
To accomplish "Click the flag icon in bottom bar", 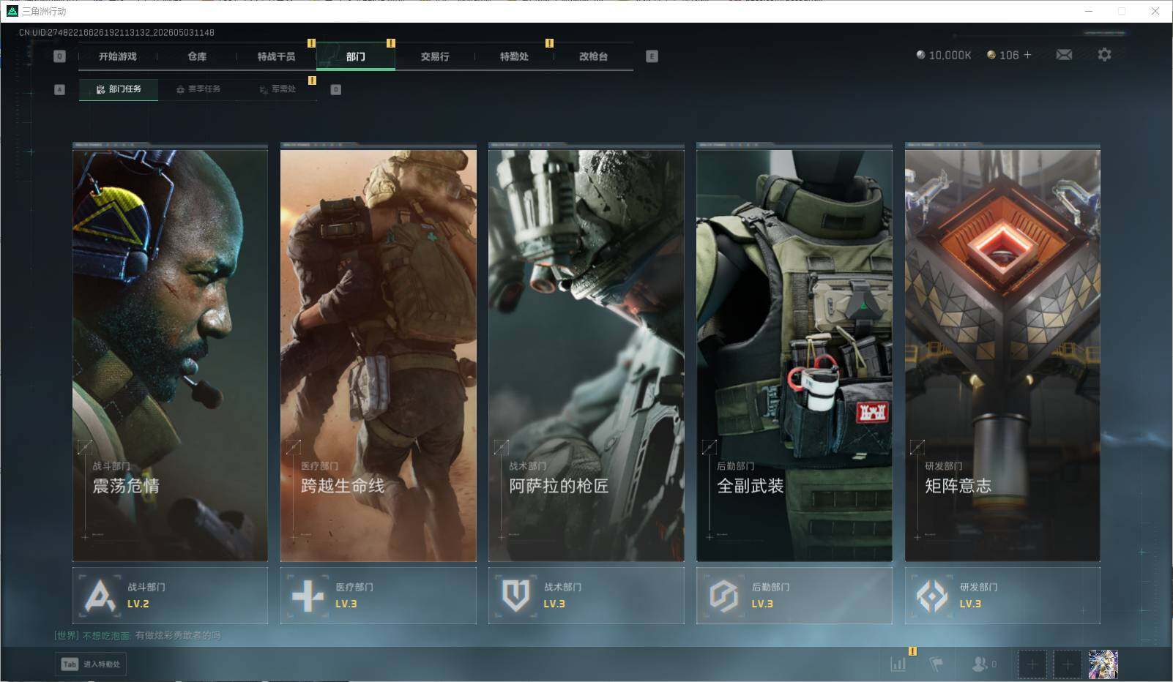I will click(936, 664).
